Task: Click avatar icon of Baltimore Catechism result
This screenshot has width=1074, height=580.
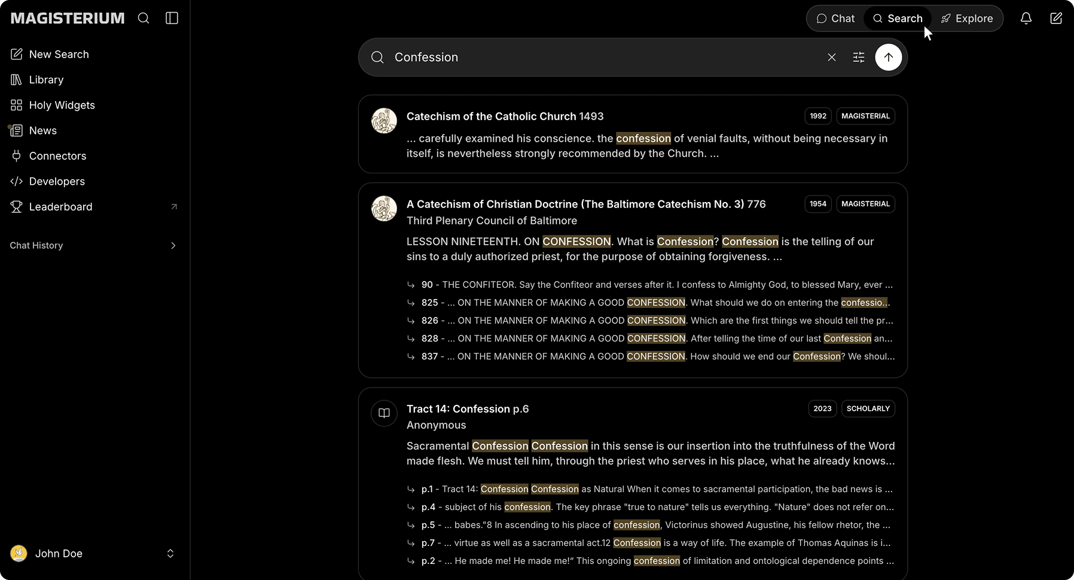Action: (x=384, y=209)
